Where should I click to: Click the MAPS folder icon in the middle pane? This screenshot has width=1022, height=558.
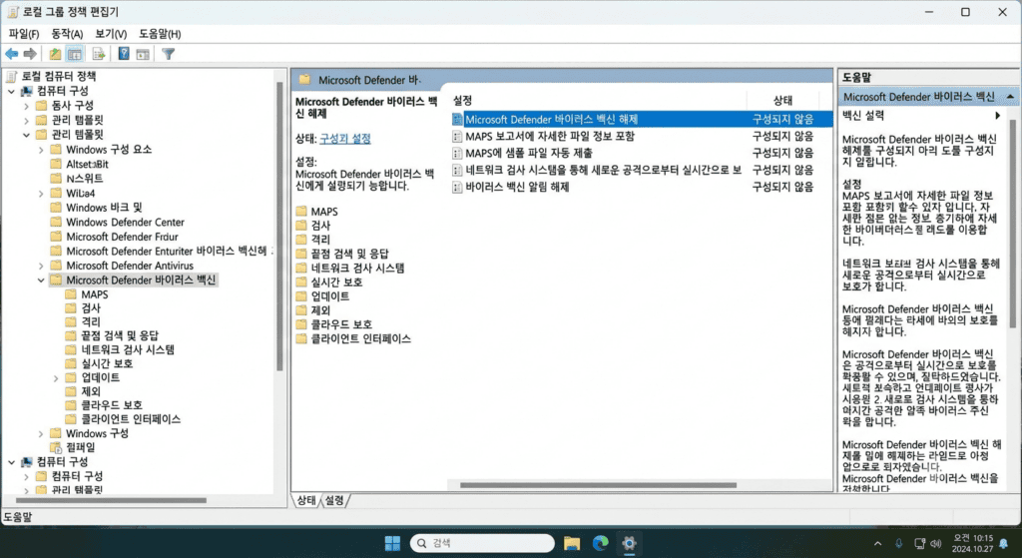point(301,212)
